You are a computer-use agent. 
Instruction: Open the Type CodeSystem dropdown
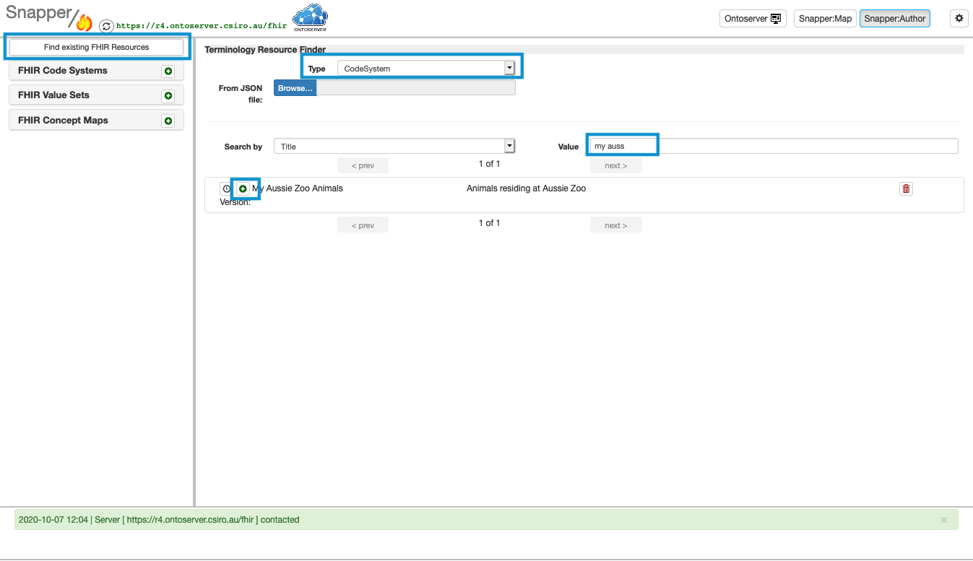(x=425, y=69)
